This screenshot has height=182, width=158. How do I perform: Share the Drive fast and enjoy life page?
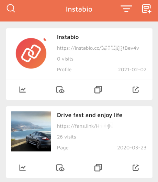[x=136, y=168]
